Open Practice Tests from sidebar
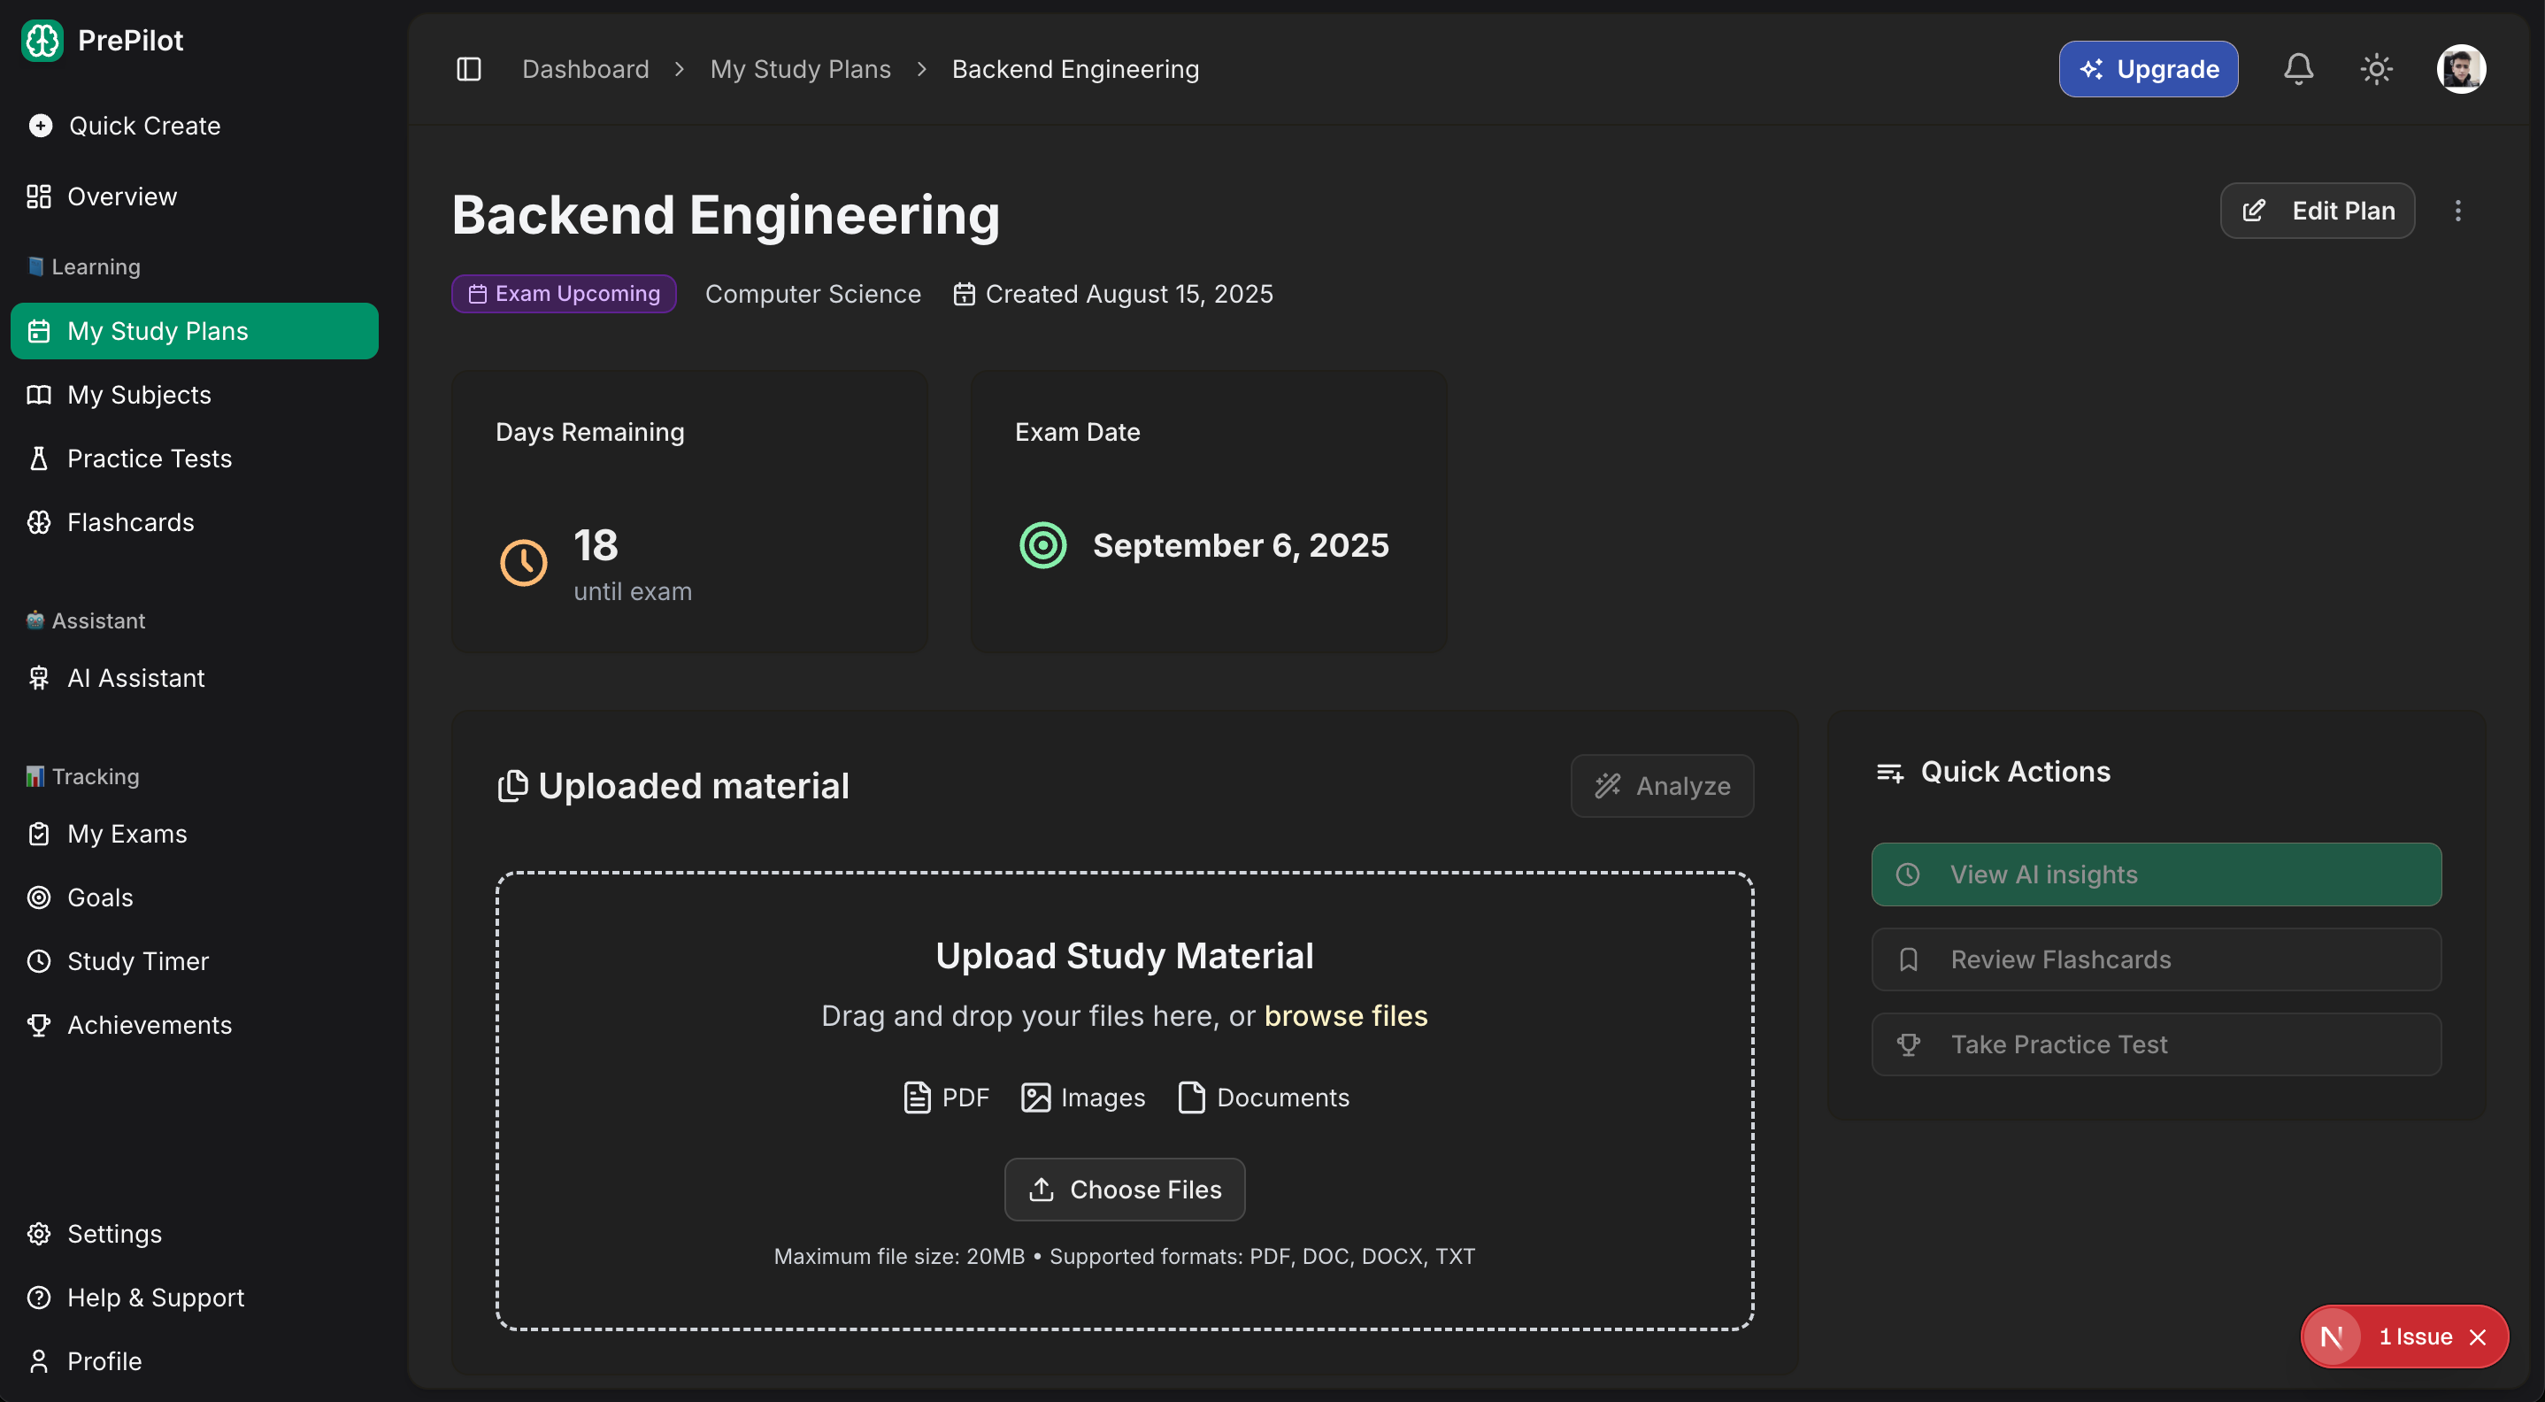This screenshot has height=1402, width=2545. coord(150,458)
